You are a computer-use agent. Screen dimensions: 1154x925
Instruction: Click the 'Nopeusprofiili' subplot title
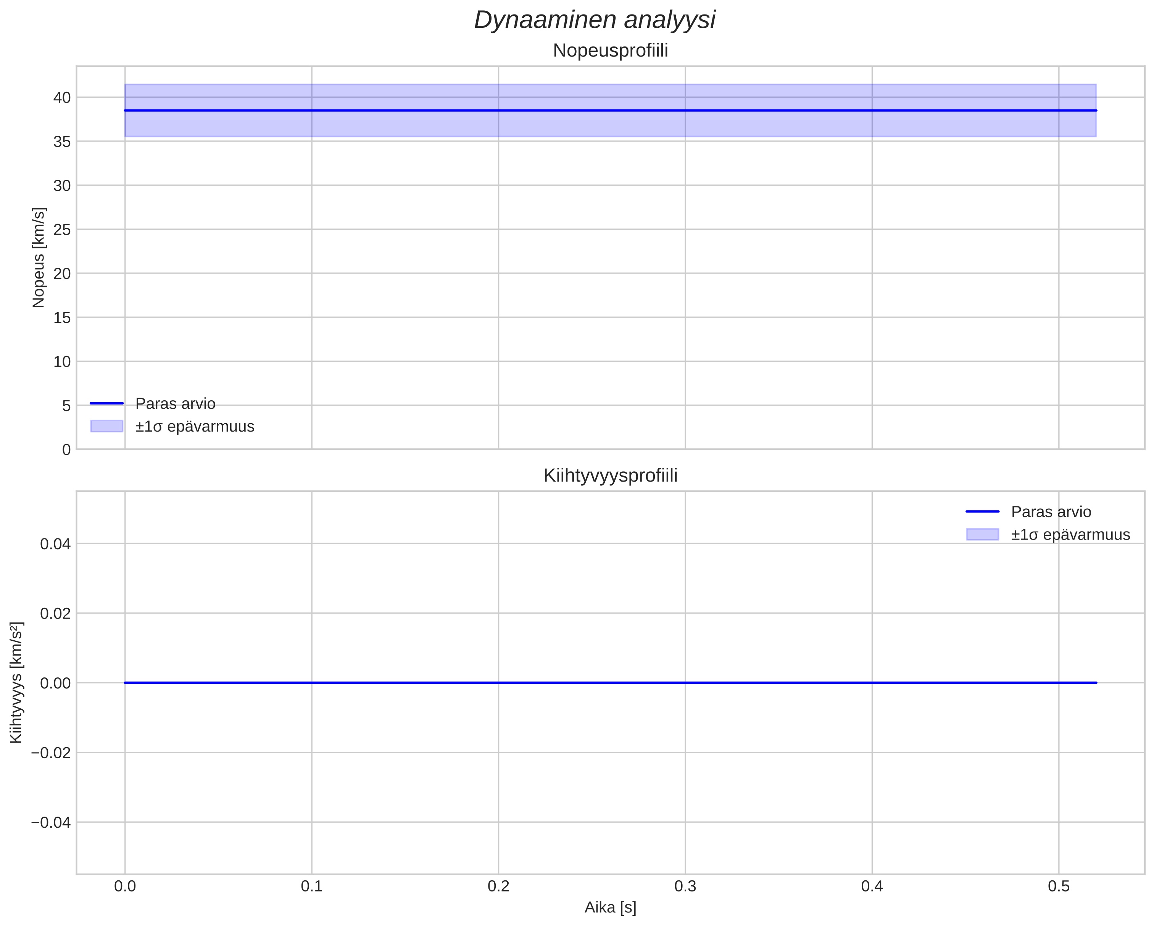tap(610, 51)
